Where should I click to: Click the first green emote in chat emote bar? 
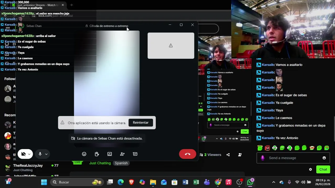(260, 148)
